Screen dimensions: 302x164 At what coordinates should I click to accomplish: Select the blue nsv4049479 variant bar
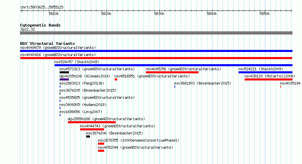[156, 51]
